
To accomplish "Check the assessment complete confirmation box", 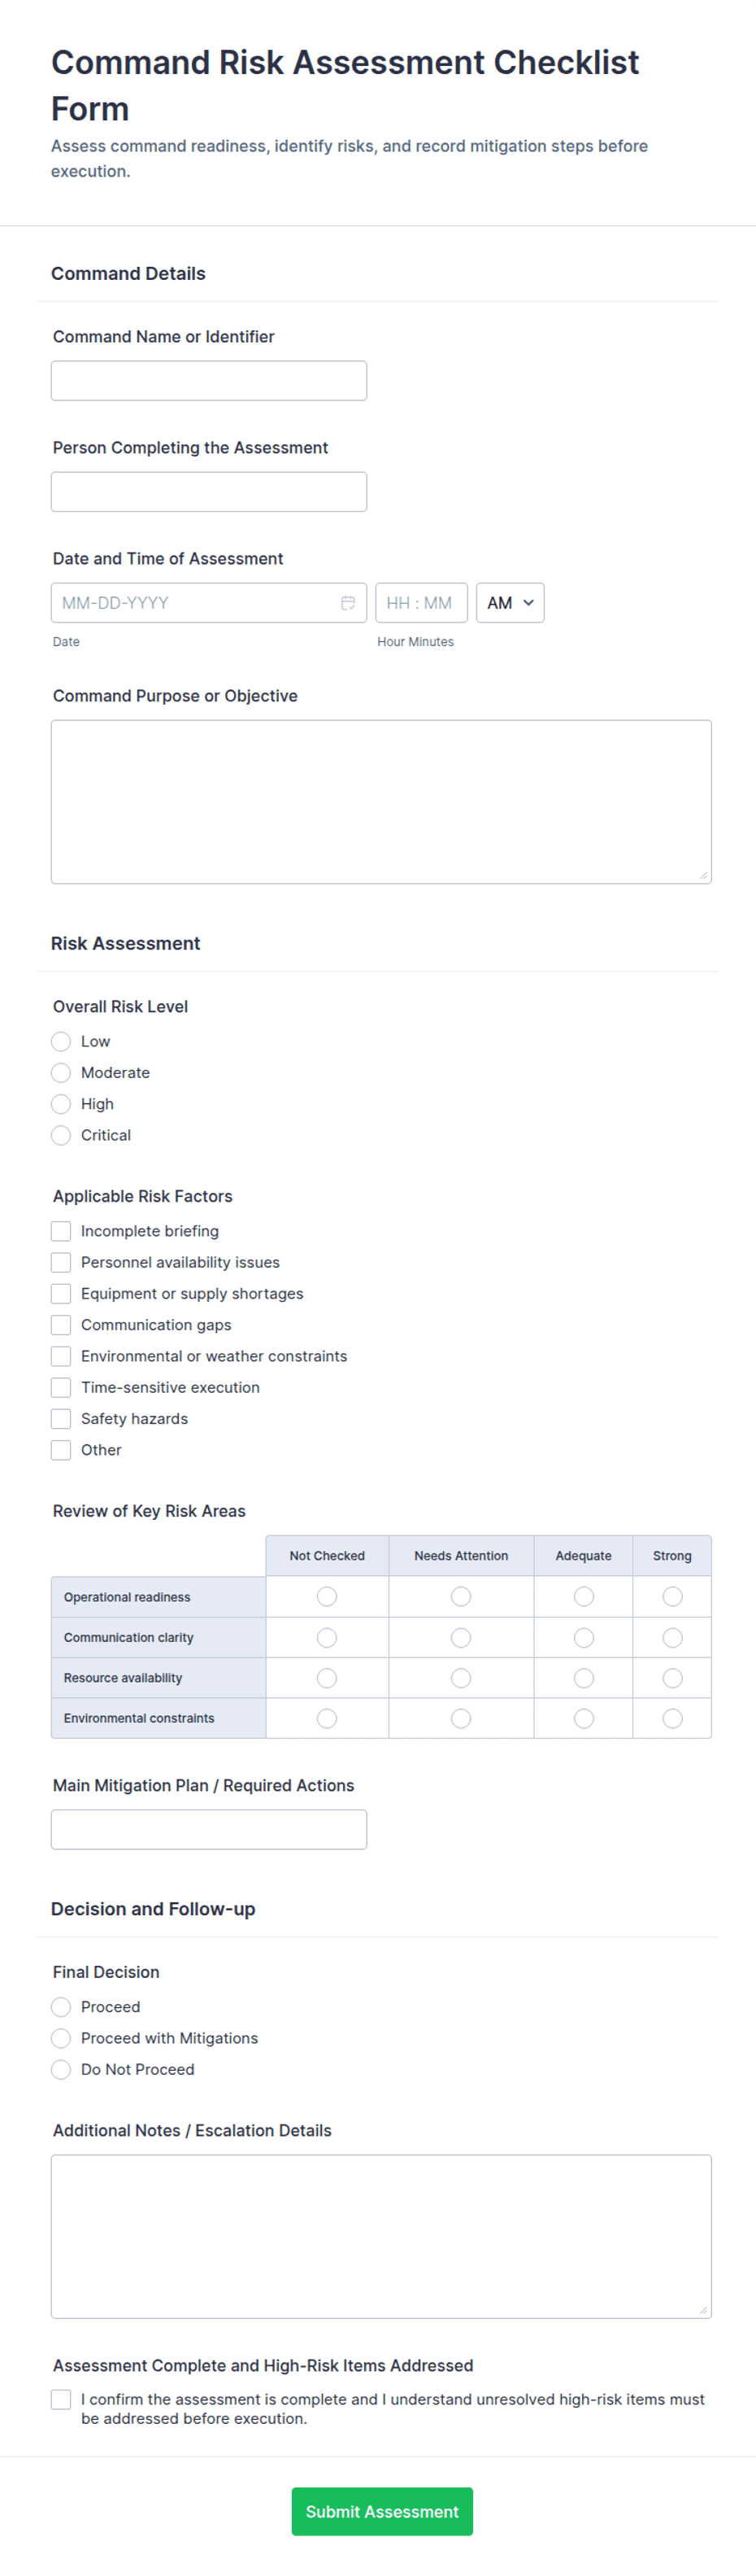I will click(61, 2399).
